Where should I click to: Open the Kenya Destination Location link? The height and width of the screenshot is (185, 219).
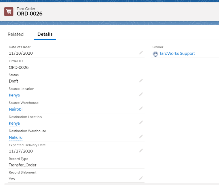point(14,123)
